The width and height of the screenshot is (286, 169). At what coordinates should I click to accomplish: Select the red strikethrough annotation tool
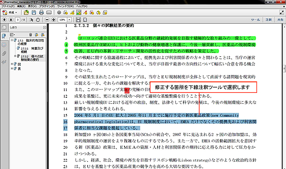click(x=85, y=13)
